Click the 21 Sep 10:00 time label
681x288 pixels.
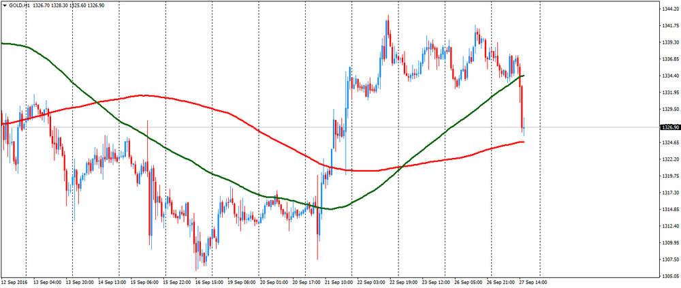click(x=338, y=282)
